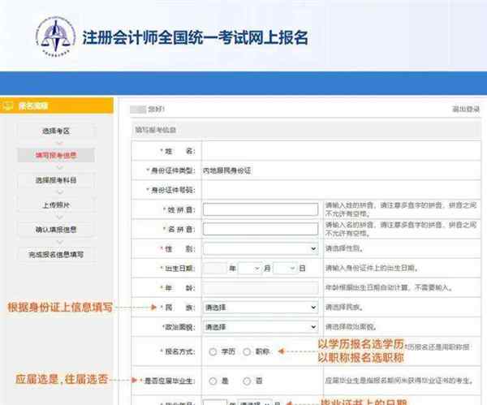
Task: Go to the 选择报考科目 step
Action: point(56,180)
